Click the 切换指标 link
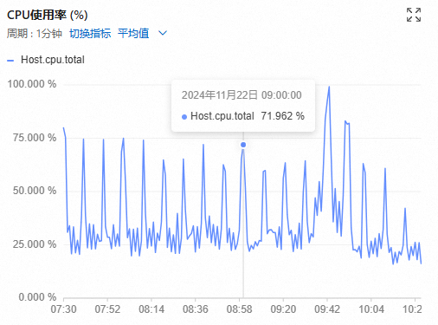 pyautogui.click(x=90, y=34)
